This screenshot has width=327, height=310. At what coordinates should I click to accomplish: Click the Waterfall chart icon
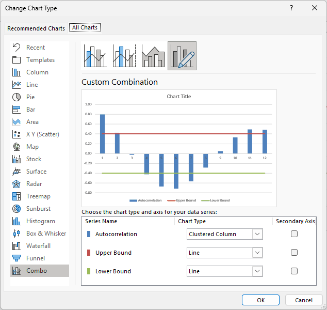coord(17,246)
